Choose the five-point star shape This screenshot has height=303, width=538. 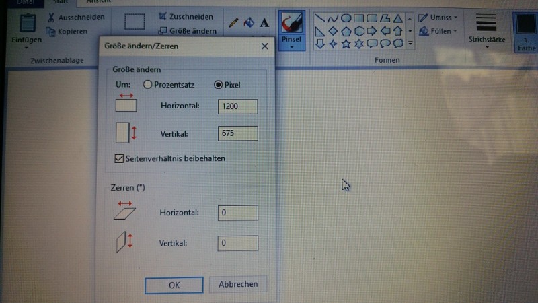click(346, 44)
